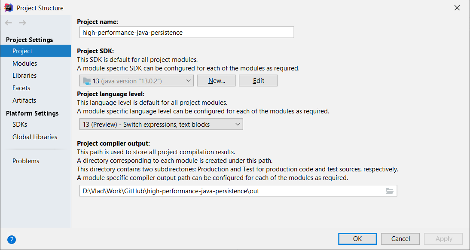
Task: Close the Project Structure dialog
Action: point(458,8)
